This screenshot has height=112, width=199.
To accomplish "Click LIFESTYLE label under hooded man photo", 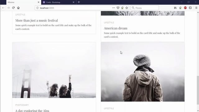I will click(109, 109).
